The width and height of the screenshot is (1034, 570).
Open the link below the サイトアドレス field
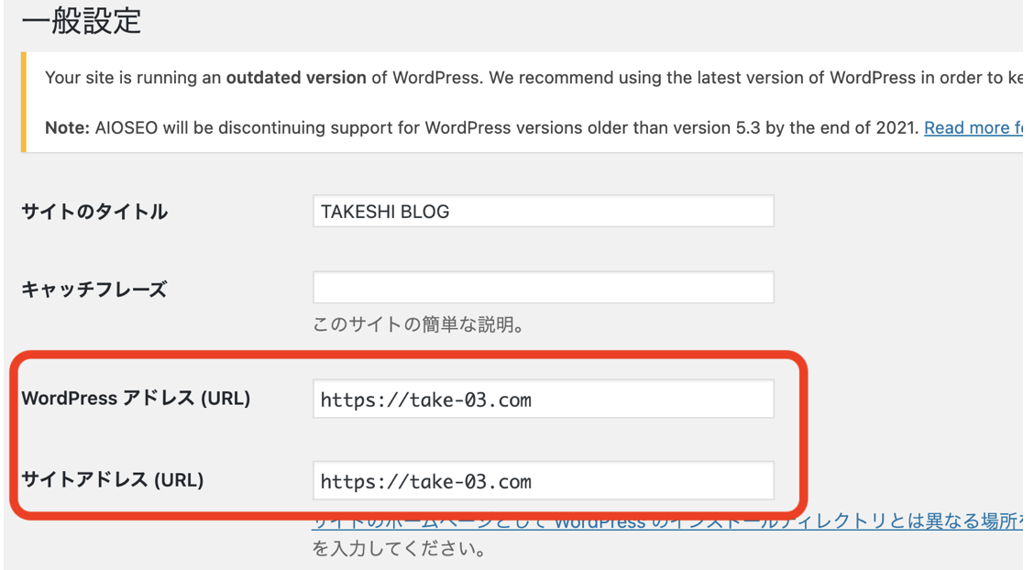[665, 521]
